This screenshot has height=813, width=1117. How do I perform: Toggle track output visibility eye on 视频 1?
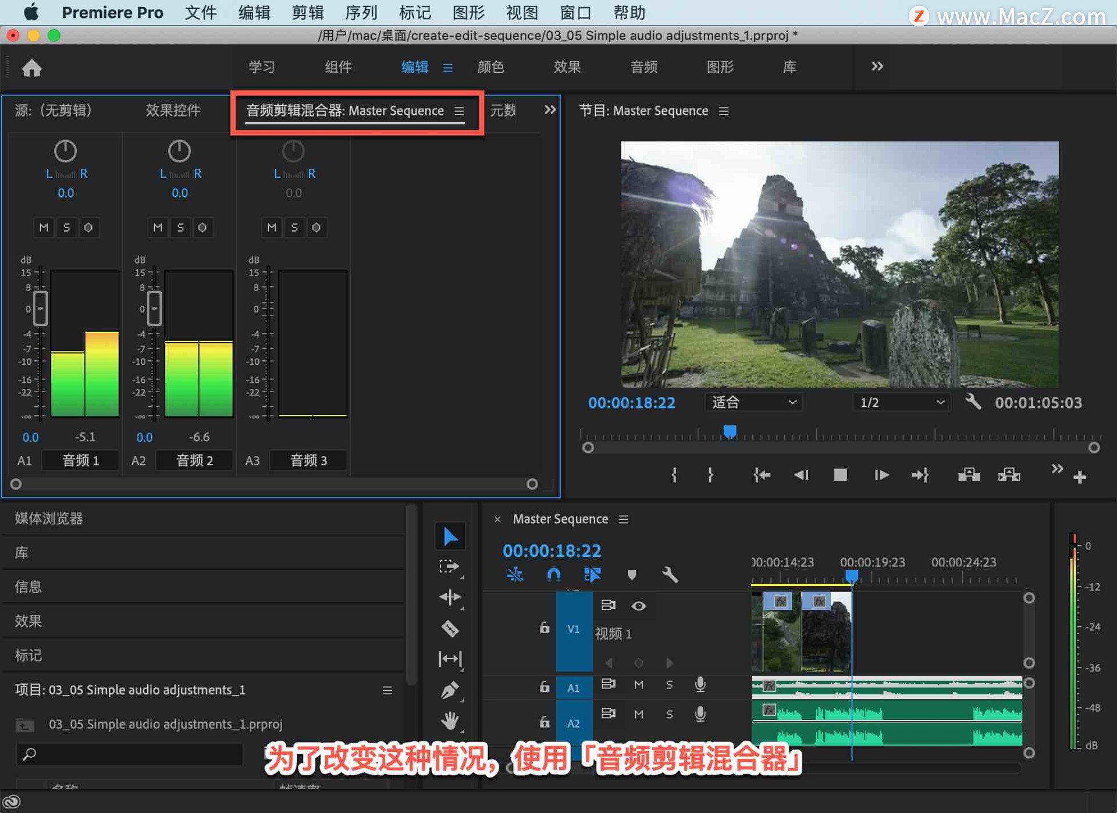pyautogui.click(x=639, y=606)
